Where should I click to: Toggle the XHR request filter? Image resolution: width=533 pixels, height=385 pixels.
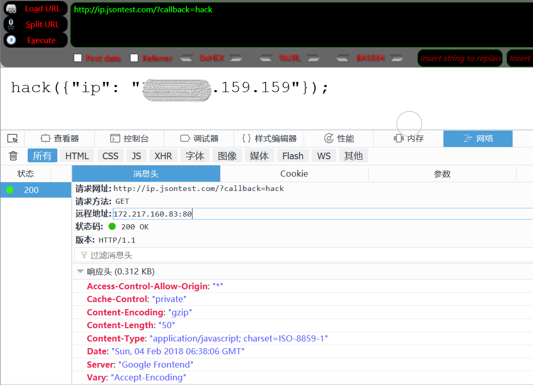click(x=163, y=156)
